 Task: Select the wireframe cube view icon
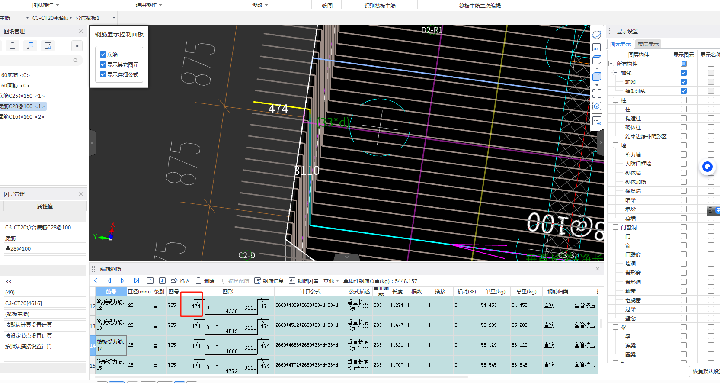(x=597, y=60)
